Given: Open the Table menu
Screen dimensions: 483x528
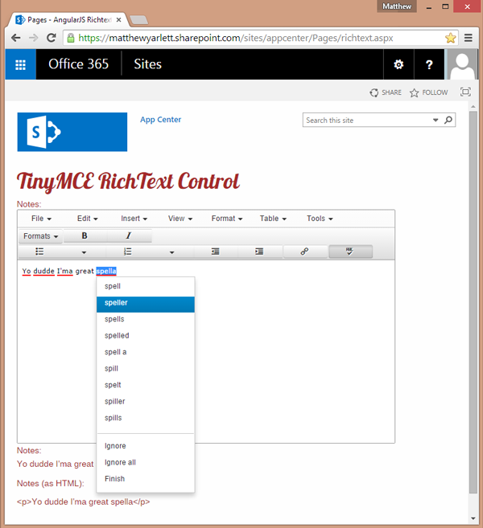Looking at the screenshot, I should pos(273,219).
